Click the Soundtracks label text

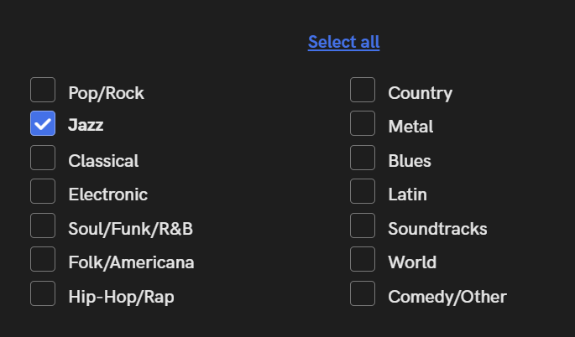pos(437,229)
